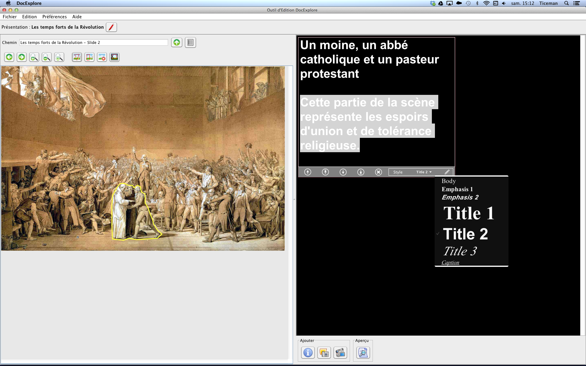This screenshot has height=366, width=586.
Task: Select the polygon region drawing tool
Action: (x=77, y=57)
